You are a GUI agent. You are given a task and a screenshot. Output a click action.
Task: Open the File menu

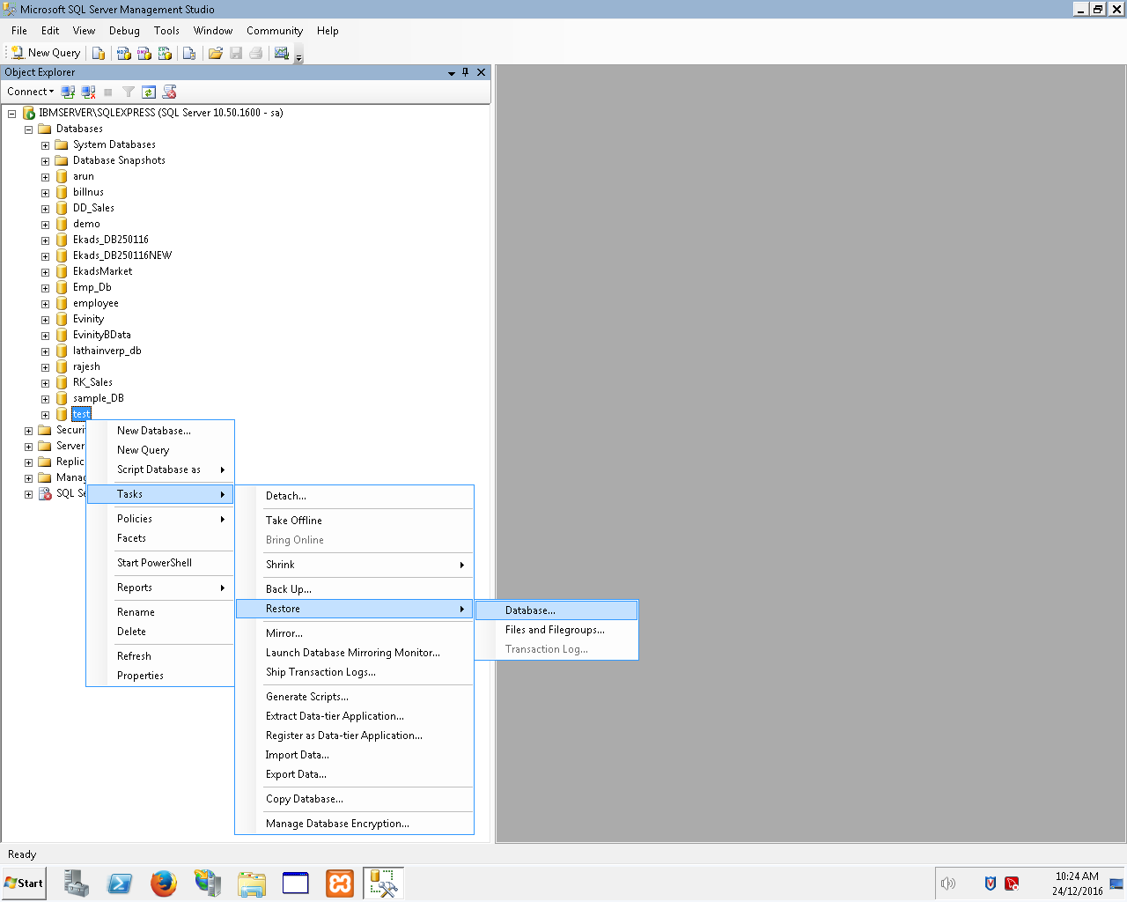pos(19,31)
